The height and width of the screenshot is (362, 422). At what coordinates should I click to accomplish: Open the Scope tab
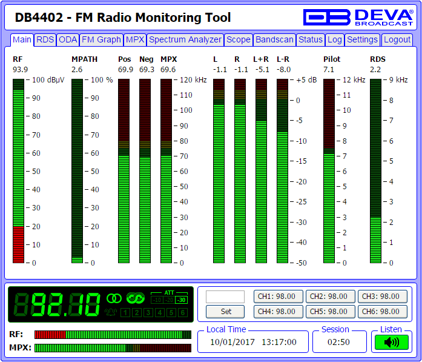coord(239,40)
